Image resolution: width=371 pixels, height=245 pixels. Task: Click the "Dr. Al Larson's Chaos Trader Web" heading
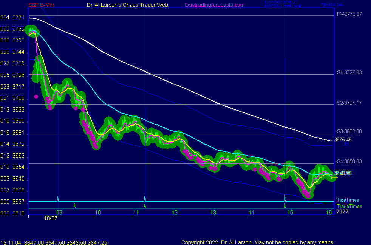click(x=128, y=5)
